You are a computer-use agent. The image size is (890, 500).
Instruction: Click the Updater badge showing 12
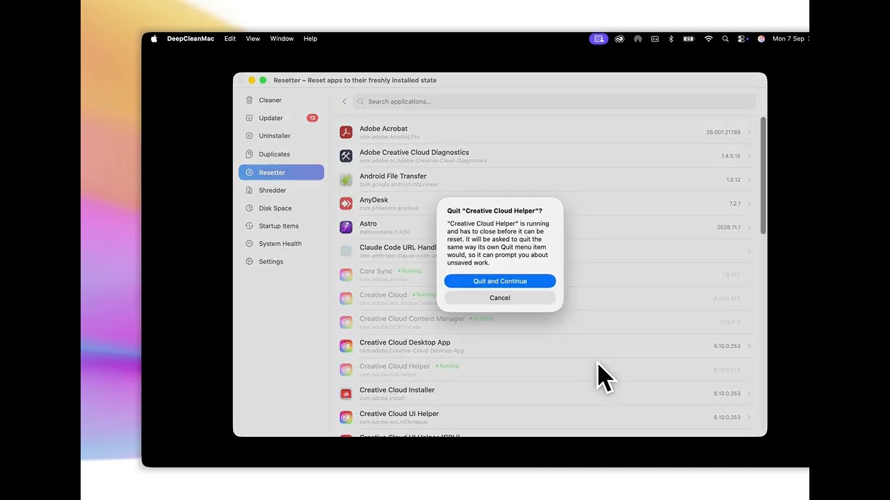pos(312,118)
